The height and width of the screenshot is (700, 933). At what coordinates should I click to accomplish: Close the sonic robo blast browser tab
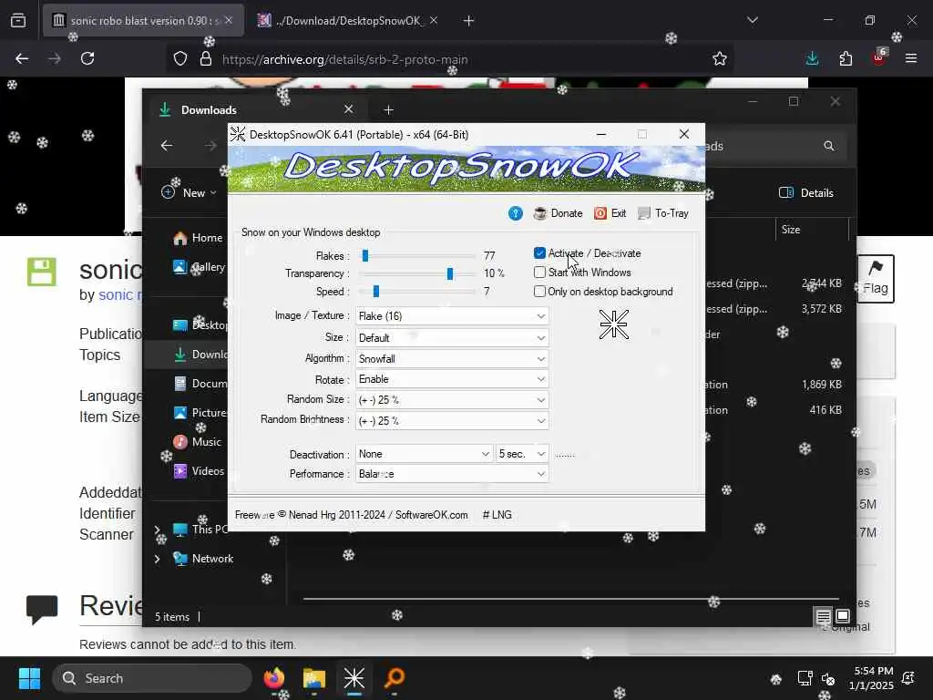tap(229, 20)
